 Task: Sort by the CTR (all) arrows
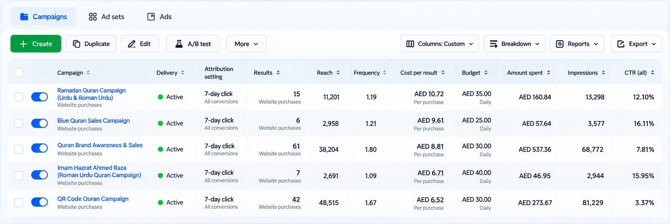point(652,72)
